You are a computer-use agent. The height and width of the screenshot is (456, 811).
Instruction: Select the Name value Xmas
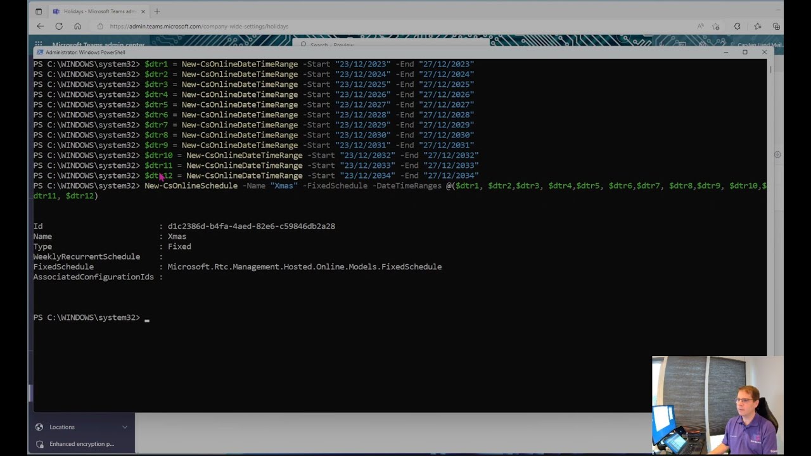point(177,236)
